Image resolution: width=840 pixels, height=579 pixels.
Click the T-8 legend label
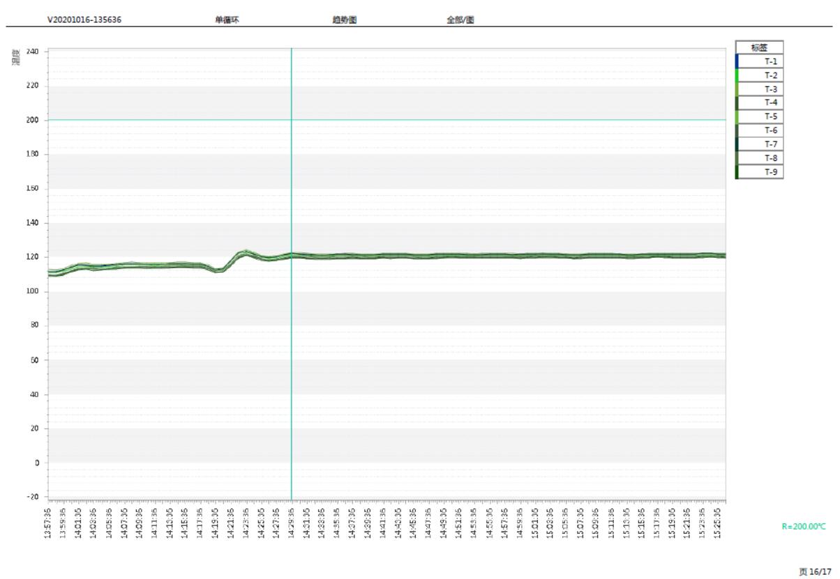pos(770,158)
